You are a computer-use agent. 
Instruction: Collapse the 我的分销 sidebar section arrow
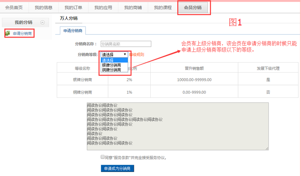42,22
